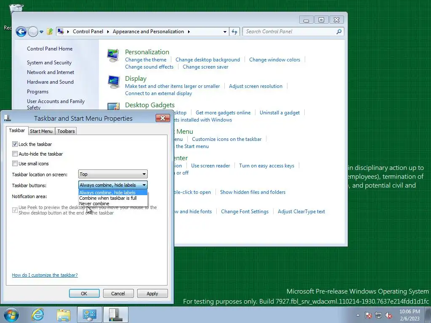431x323 pixels.
Task: Open Show hidden files and folders
Action: coord(253,192)
